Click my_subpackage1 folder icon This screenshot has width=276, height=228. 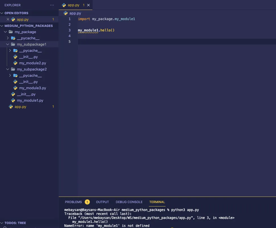click(x=13, y=44)
